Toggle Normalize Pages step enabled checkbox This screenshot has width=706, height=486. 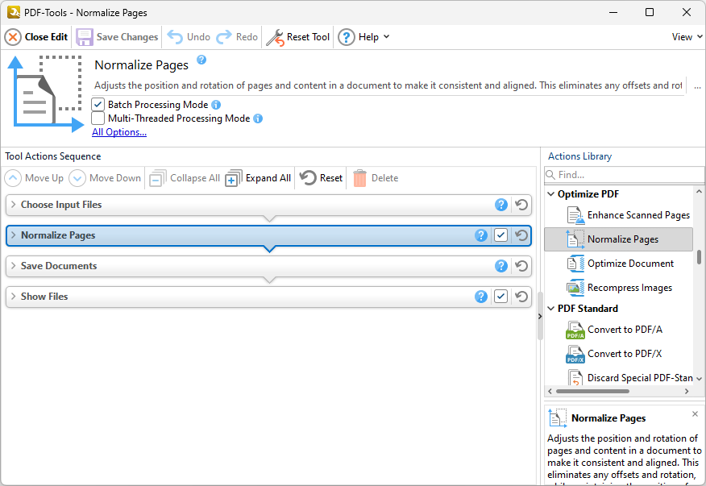(x=500, y=235)
